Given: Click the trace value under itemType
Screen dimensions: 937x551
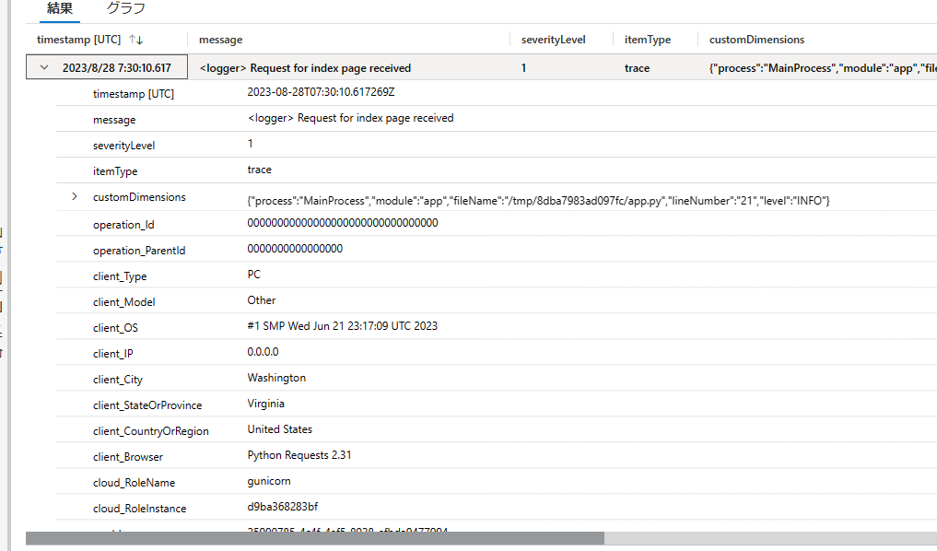Looking at the screenshot, I should pos(637,66).
